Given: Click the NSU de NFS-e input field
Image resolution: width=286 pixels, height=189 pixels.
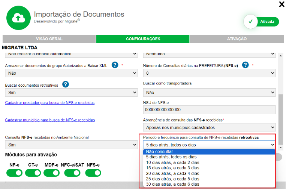Looking at the screenshot, I should point(209,109).
